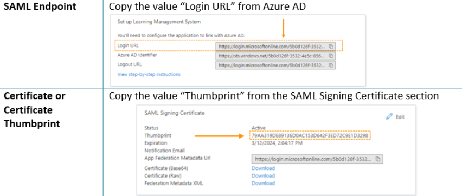462x196 pixels.
Task: Click the Active status value
Action: click(259, 128)
